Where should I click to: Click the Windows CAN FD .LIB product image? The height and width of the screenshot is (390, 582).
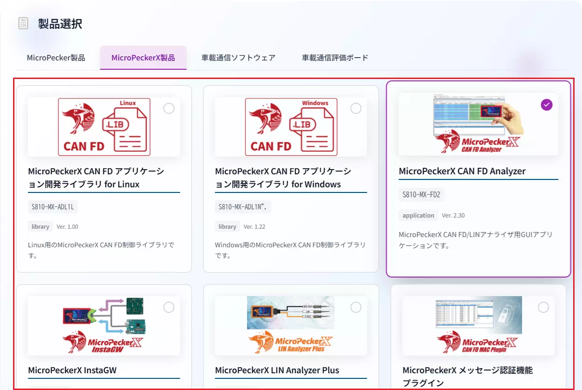coord(291,126)
